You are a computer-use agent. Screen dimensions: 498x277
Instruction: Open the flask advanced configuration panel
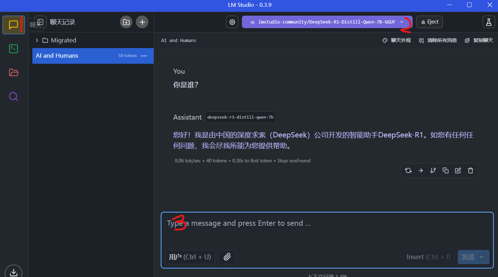click(489, 22)
